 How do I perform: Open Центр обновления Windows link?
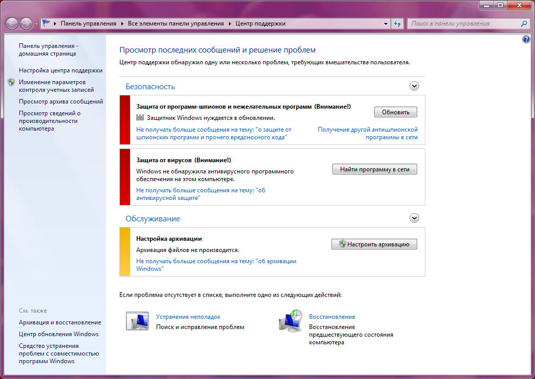(x=59, y=334)
